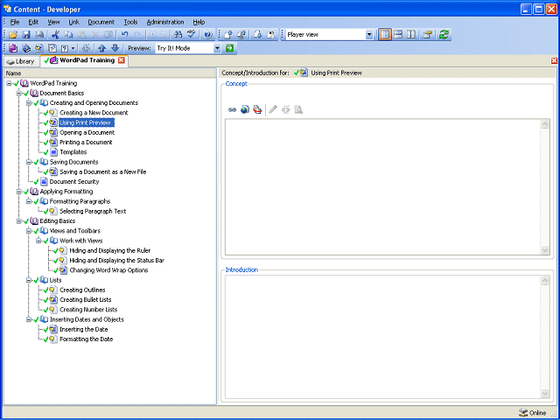Click the new section icon in the second toolbar

tap(26, 48)
